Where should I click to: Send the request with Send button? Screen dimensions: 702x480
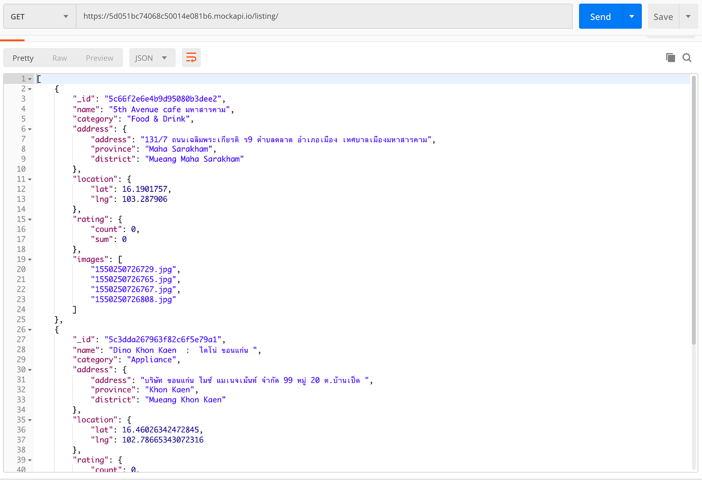(600, 17)
